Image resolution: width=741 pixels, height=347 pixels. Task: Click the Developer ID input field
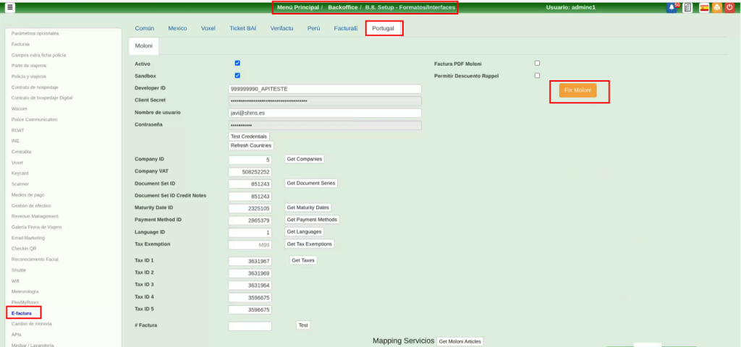pos(325,89)
